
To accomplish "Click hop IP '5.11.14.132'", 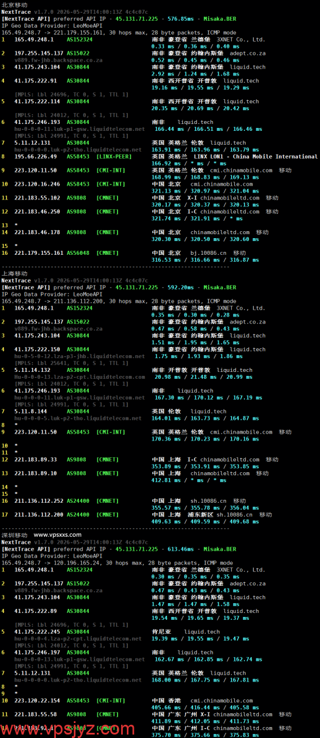I will 32,370.
